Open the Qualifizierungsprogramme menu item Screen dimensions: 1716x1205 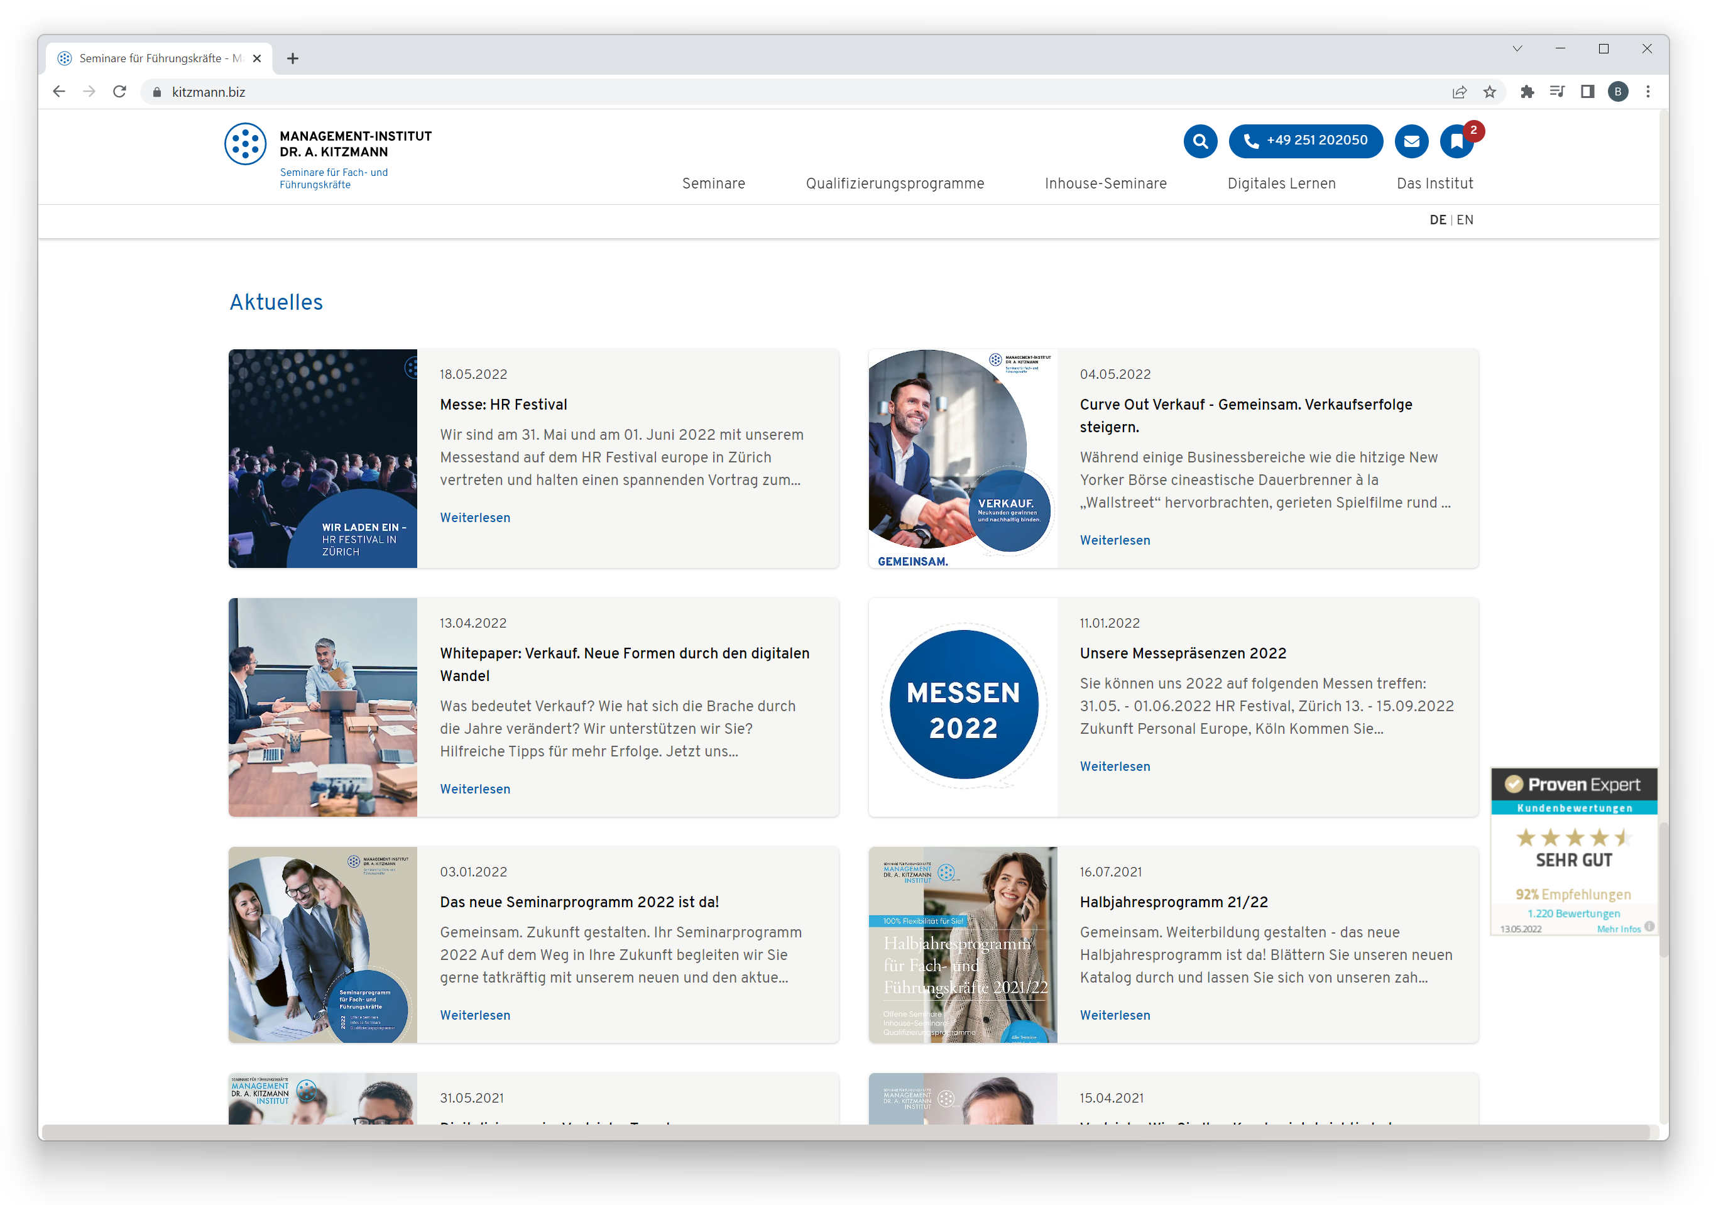(895, 183)
